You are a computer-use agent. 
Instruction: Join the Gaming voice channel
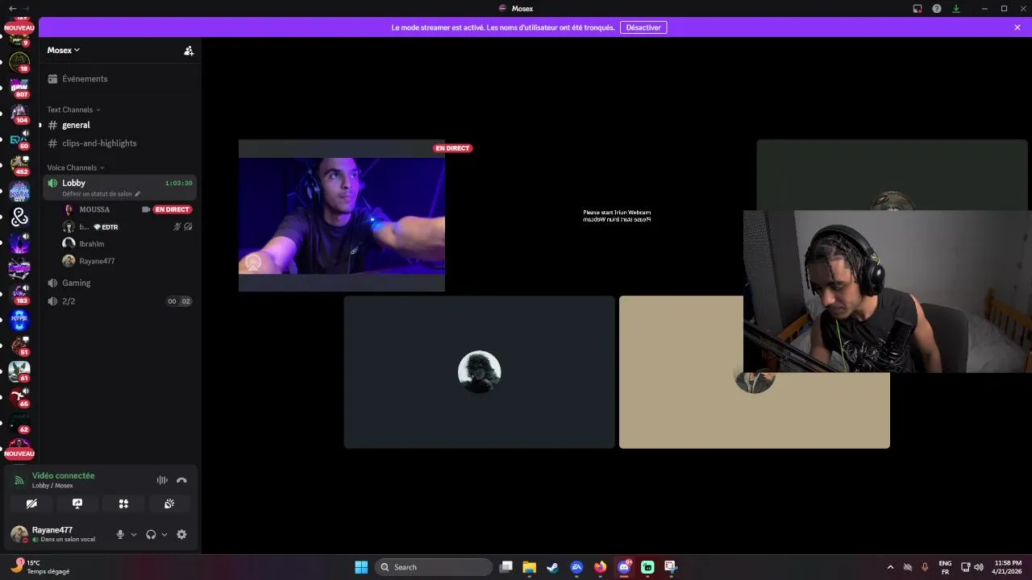pyautogui.click(x=119, y=283)
